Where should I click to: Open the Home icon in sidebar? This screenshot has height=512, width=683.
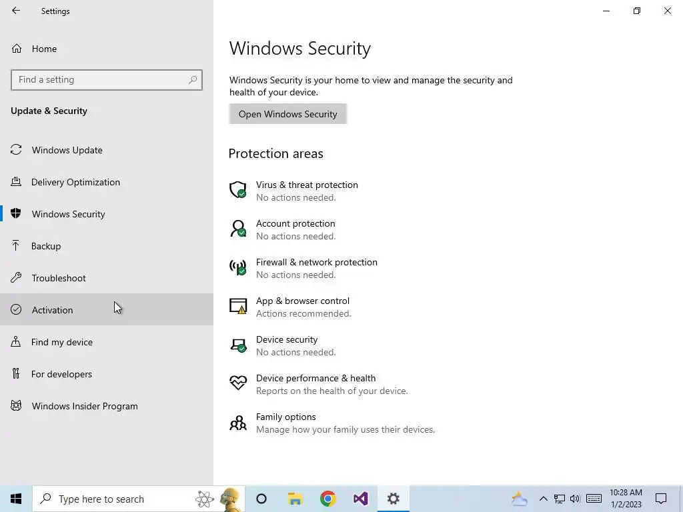[x=17, y=48]
